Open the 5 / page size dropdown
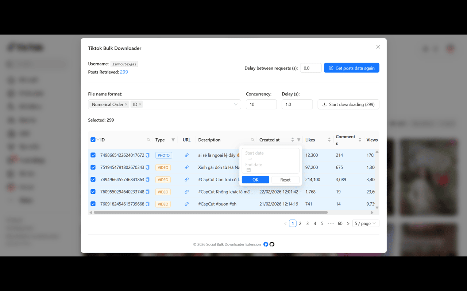This screenshot has height=291, width=467. tap(365, 223)
